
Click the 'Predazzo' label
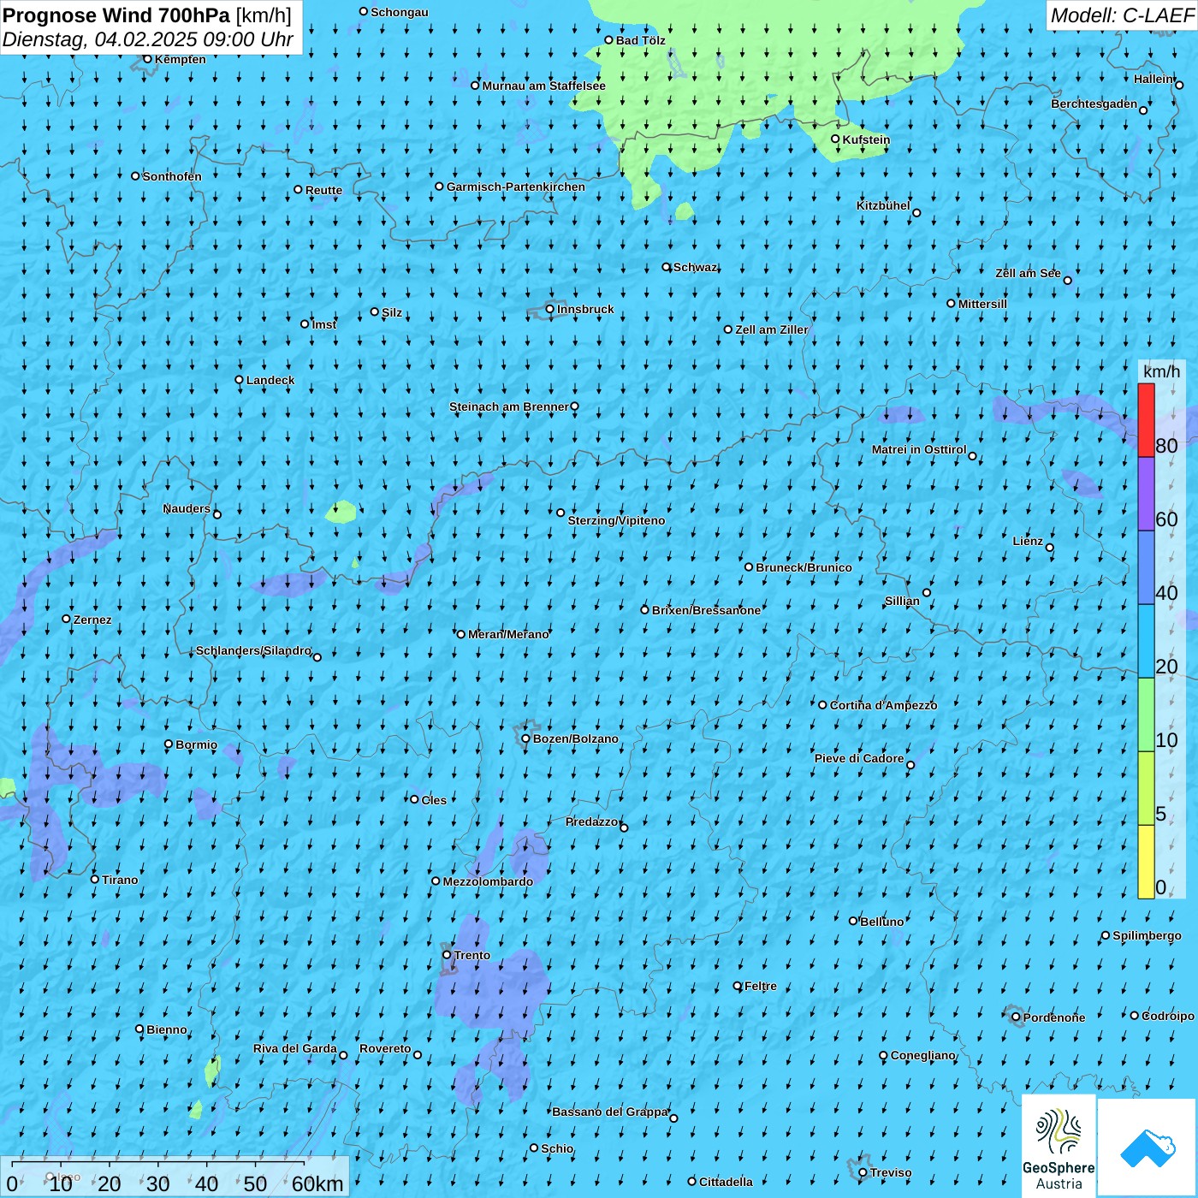[591, 821]
